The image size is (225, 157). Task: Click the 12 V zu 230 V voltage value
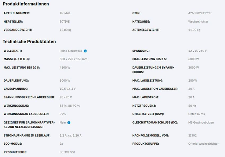(x=198, y=51)
